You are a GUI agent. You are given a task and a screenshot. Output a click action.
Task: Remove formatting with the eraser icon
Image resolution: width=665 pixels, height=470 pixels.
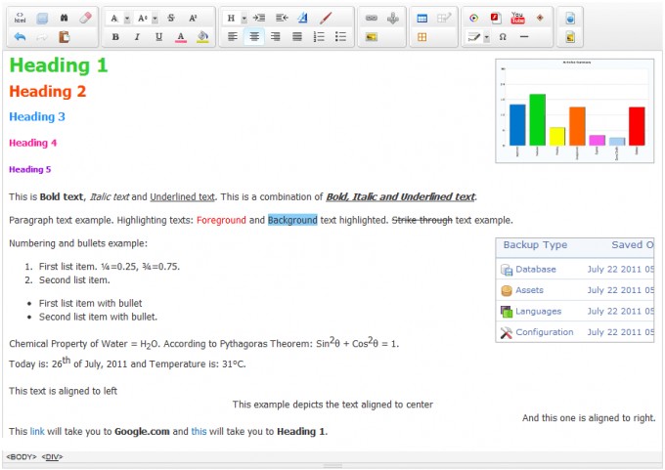point(86,18)
